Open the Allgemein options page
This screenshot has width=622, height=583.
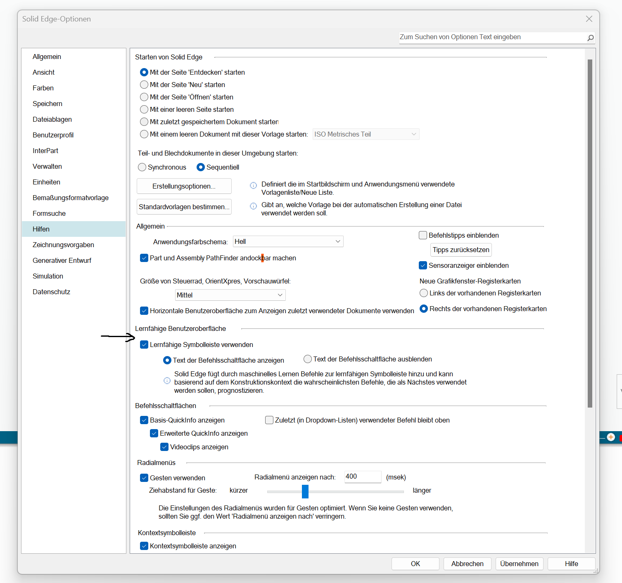click(x=74, y=57)
